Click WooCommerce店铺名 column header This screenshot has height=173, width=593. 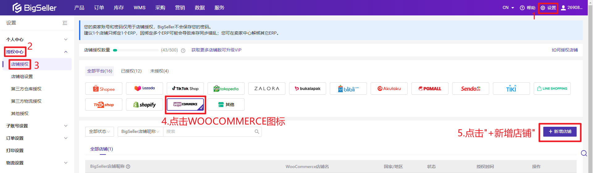[x=307, y=167]
